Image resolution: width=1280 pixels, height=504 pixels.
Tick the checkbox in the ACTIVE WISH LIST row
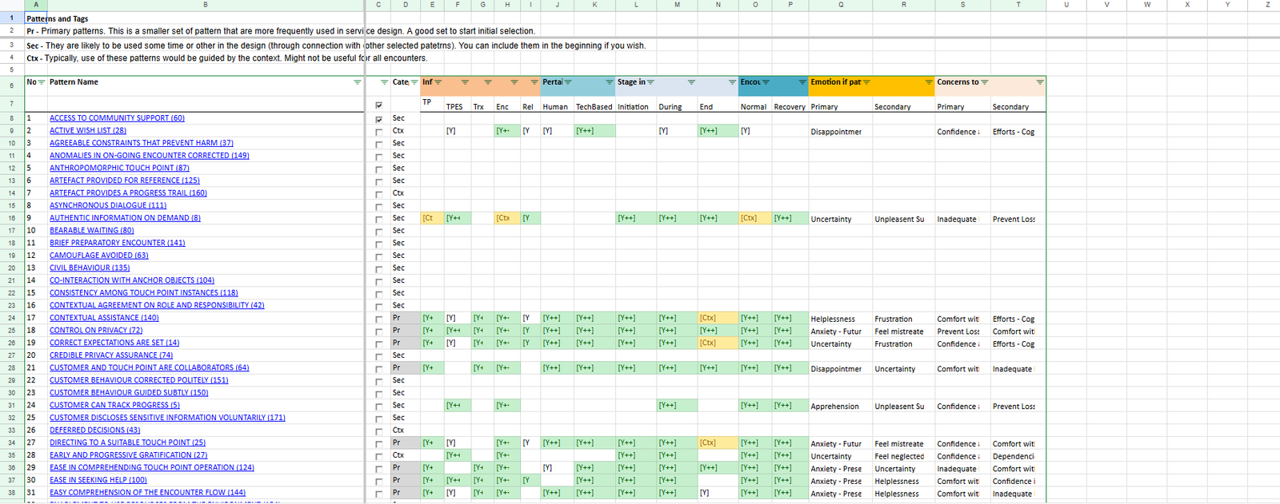[378, 132]
